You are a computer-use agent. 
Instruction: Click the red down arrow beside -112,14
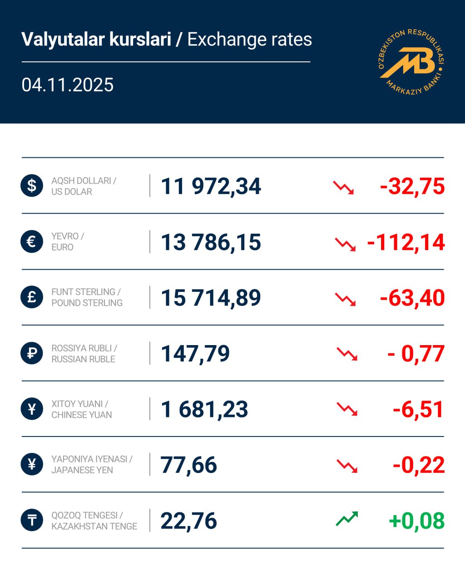345,244
